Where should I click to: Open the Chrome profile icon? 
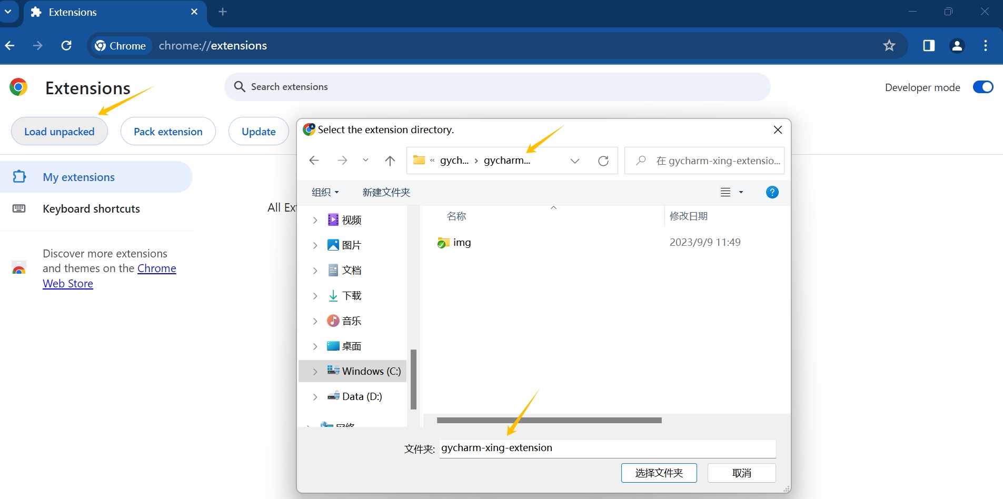957,46
